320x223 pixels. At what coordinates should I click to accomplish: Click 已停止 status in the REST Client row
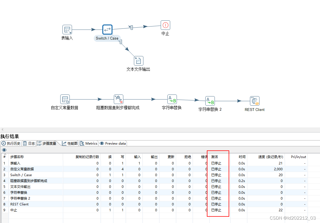[x=216, y=204]
